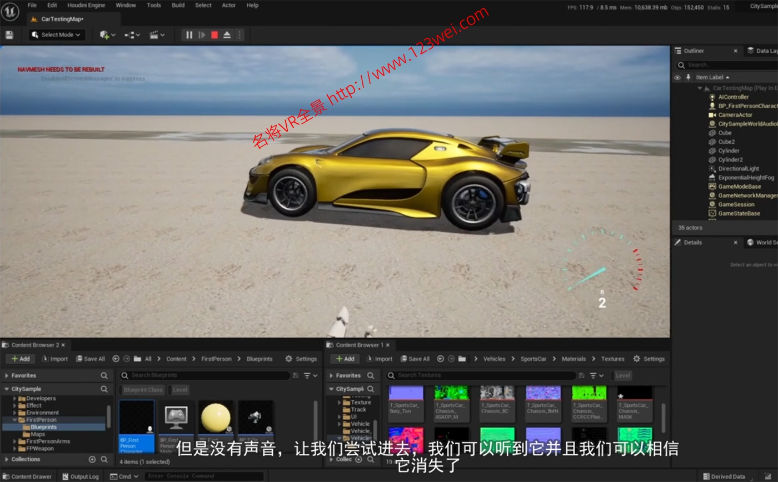Pause the play-in-editor session

[x=189, y=35]
